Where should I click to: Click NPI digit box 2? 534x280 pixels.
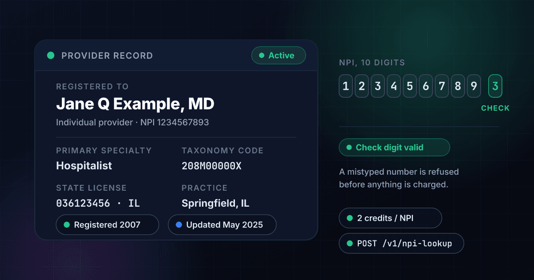click(362, 86)
